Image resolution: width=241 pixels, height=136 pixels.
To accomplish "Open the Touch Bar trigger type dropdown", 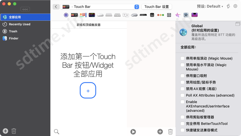I will 136,7.
